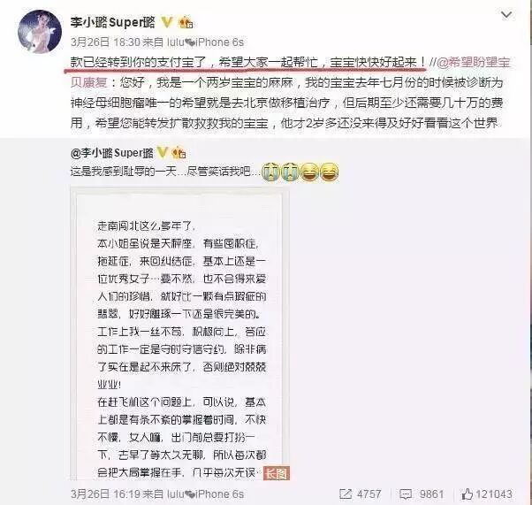
Task: Open the iPhone 6s source link at bottom
Action: point(203,494)
